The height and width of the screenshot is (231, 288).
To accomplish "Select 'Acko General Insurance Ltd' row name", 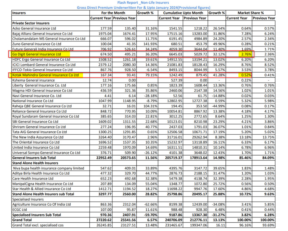I will (34, 28).
